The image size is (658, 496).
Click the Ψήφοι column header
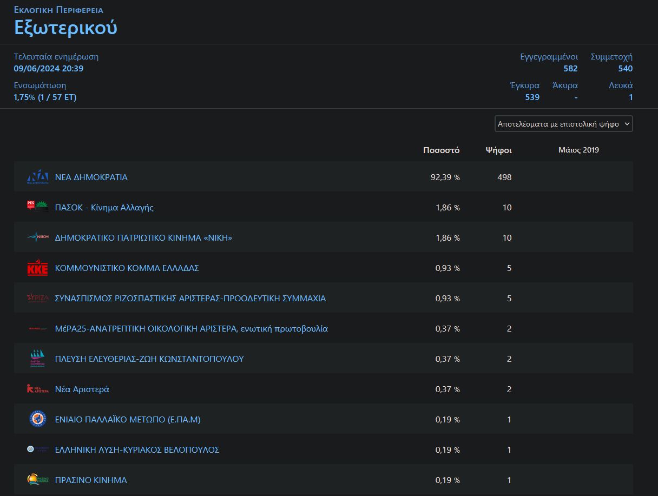pos(499,150)
